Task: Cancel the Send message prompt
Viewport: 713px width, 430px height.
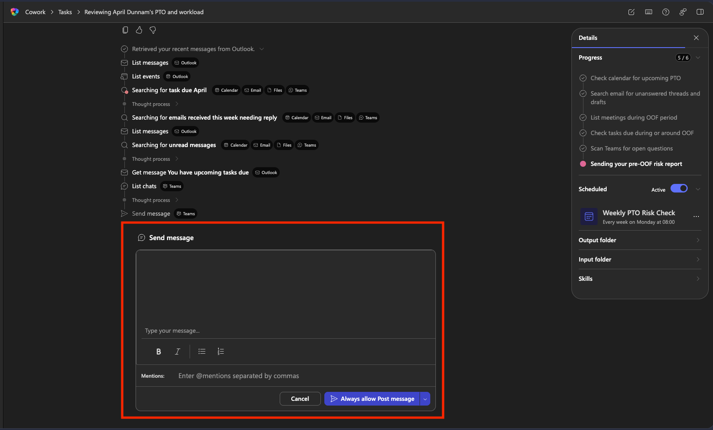Action: tap(300, 399)
